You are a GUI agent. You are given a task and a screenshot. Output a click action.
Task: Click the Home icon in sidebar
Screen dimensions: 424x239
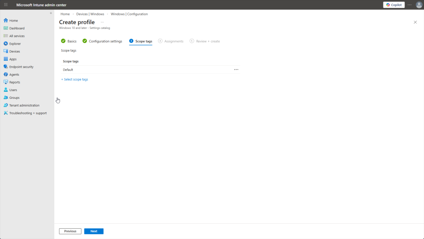6,20
